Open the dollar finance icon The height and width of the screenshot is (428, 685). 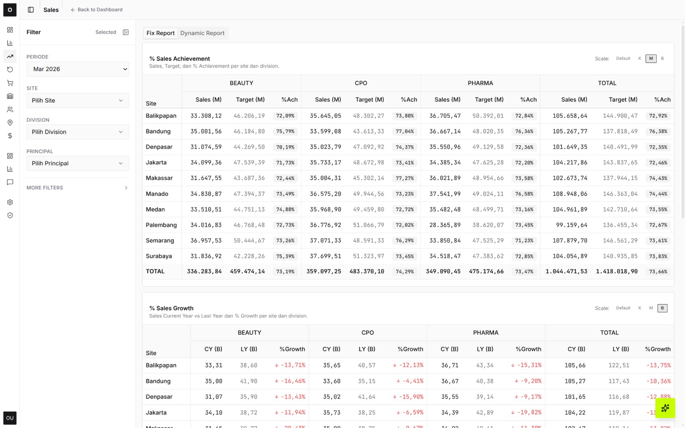point(10,136)
